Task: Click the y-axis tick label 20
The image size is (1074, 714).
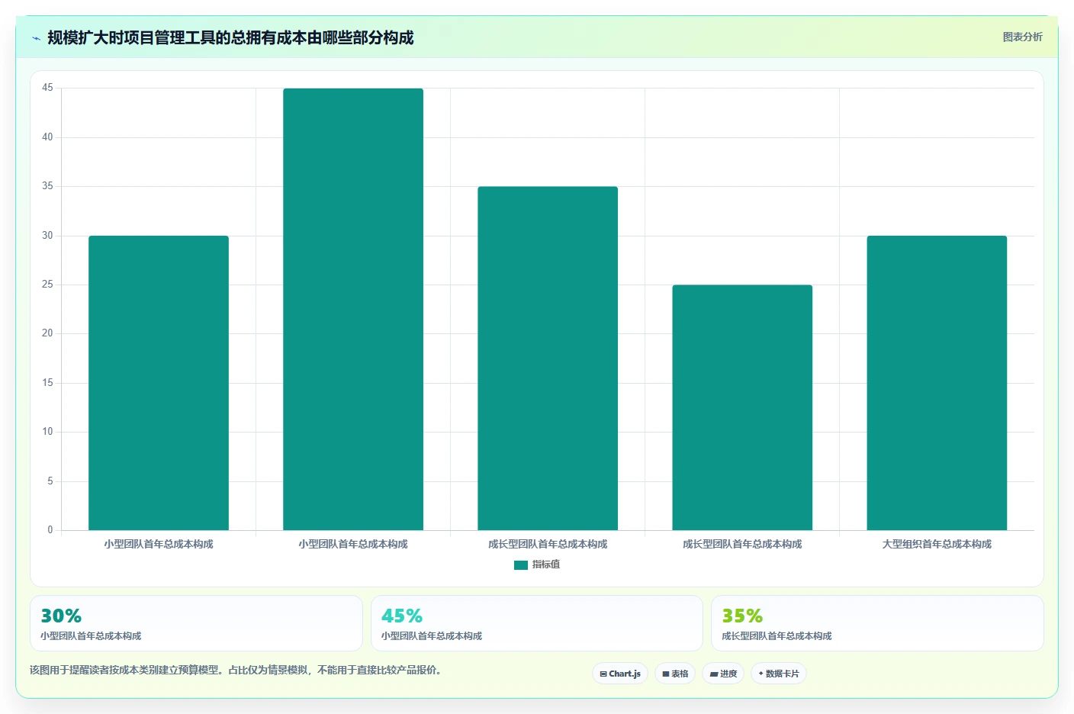Action: click(x=47, y=333)
